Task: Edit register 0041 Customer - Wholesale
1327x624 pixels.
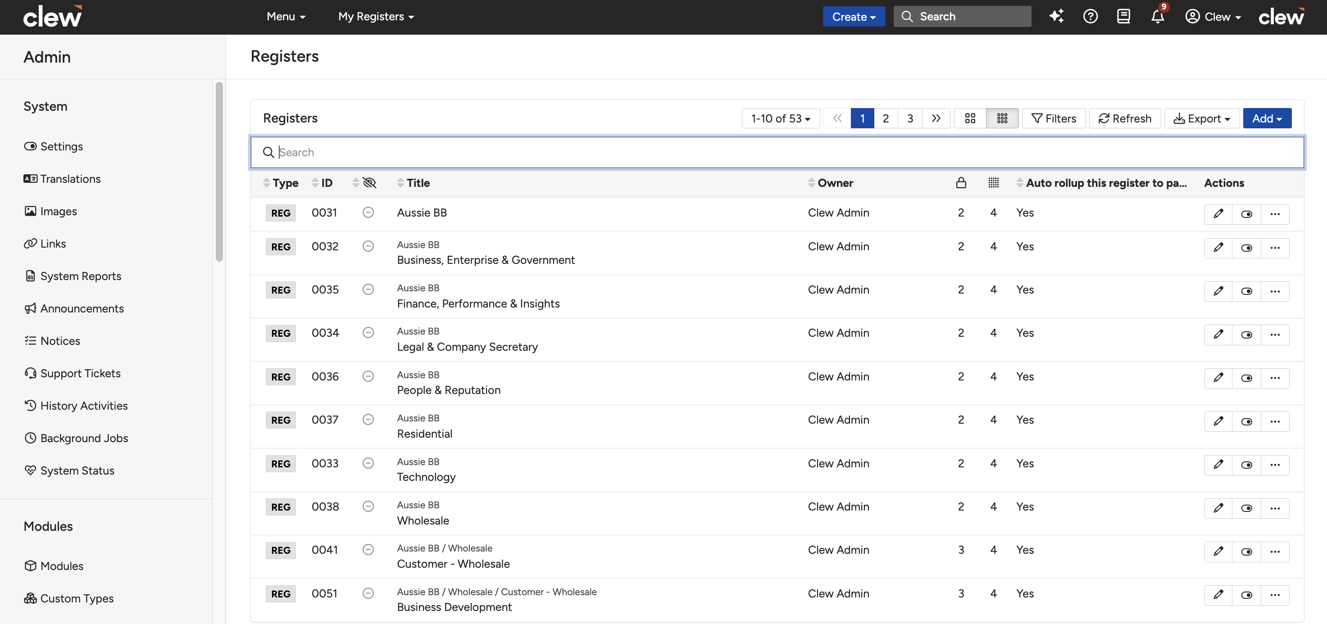Action: 1218,552
